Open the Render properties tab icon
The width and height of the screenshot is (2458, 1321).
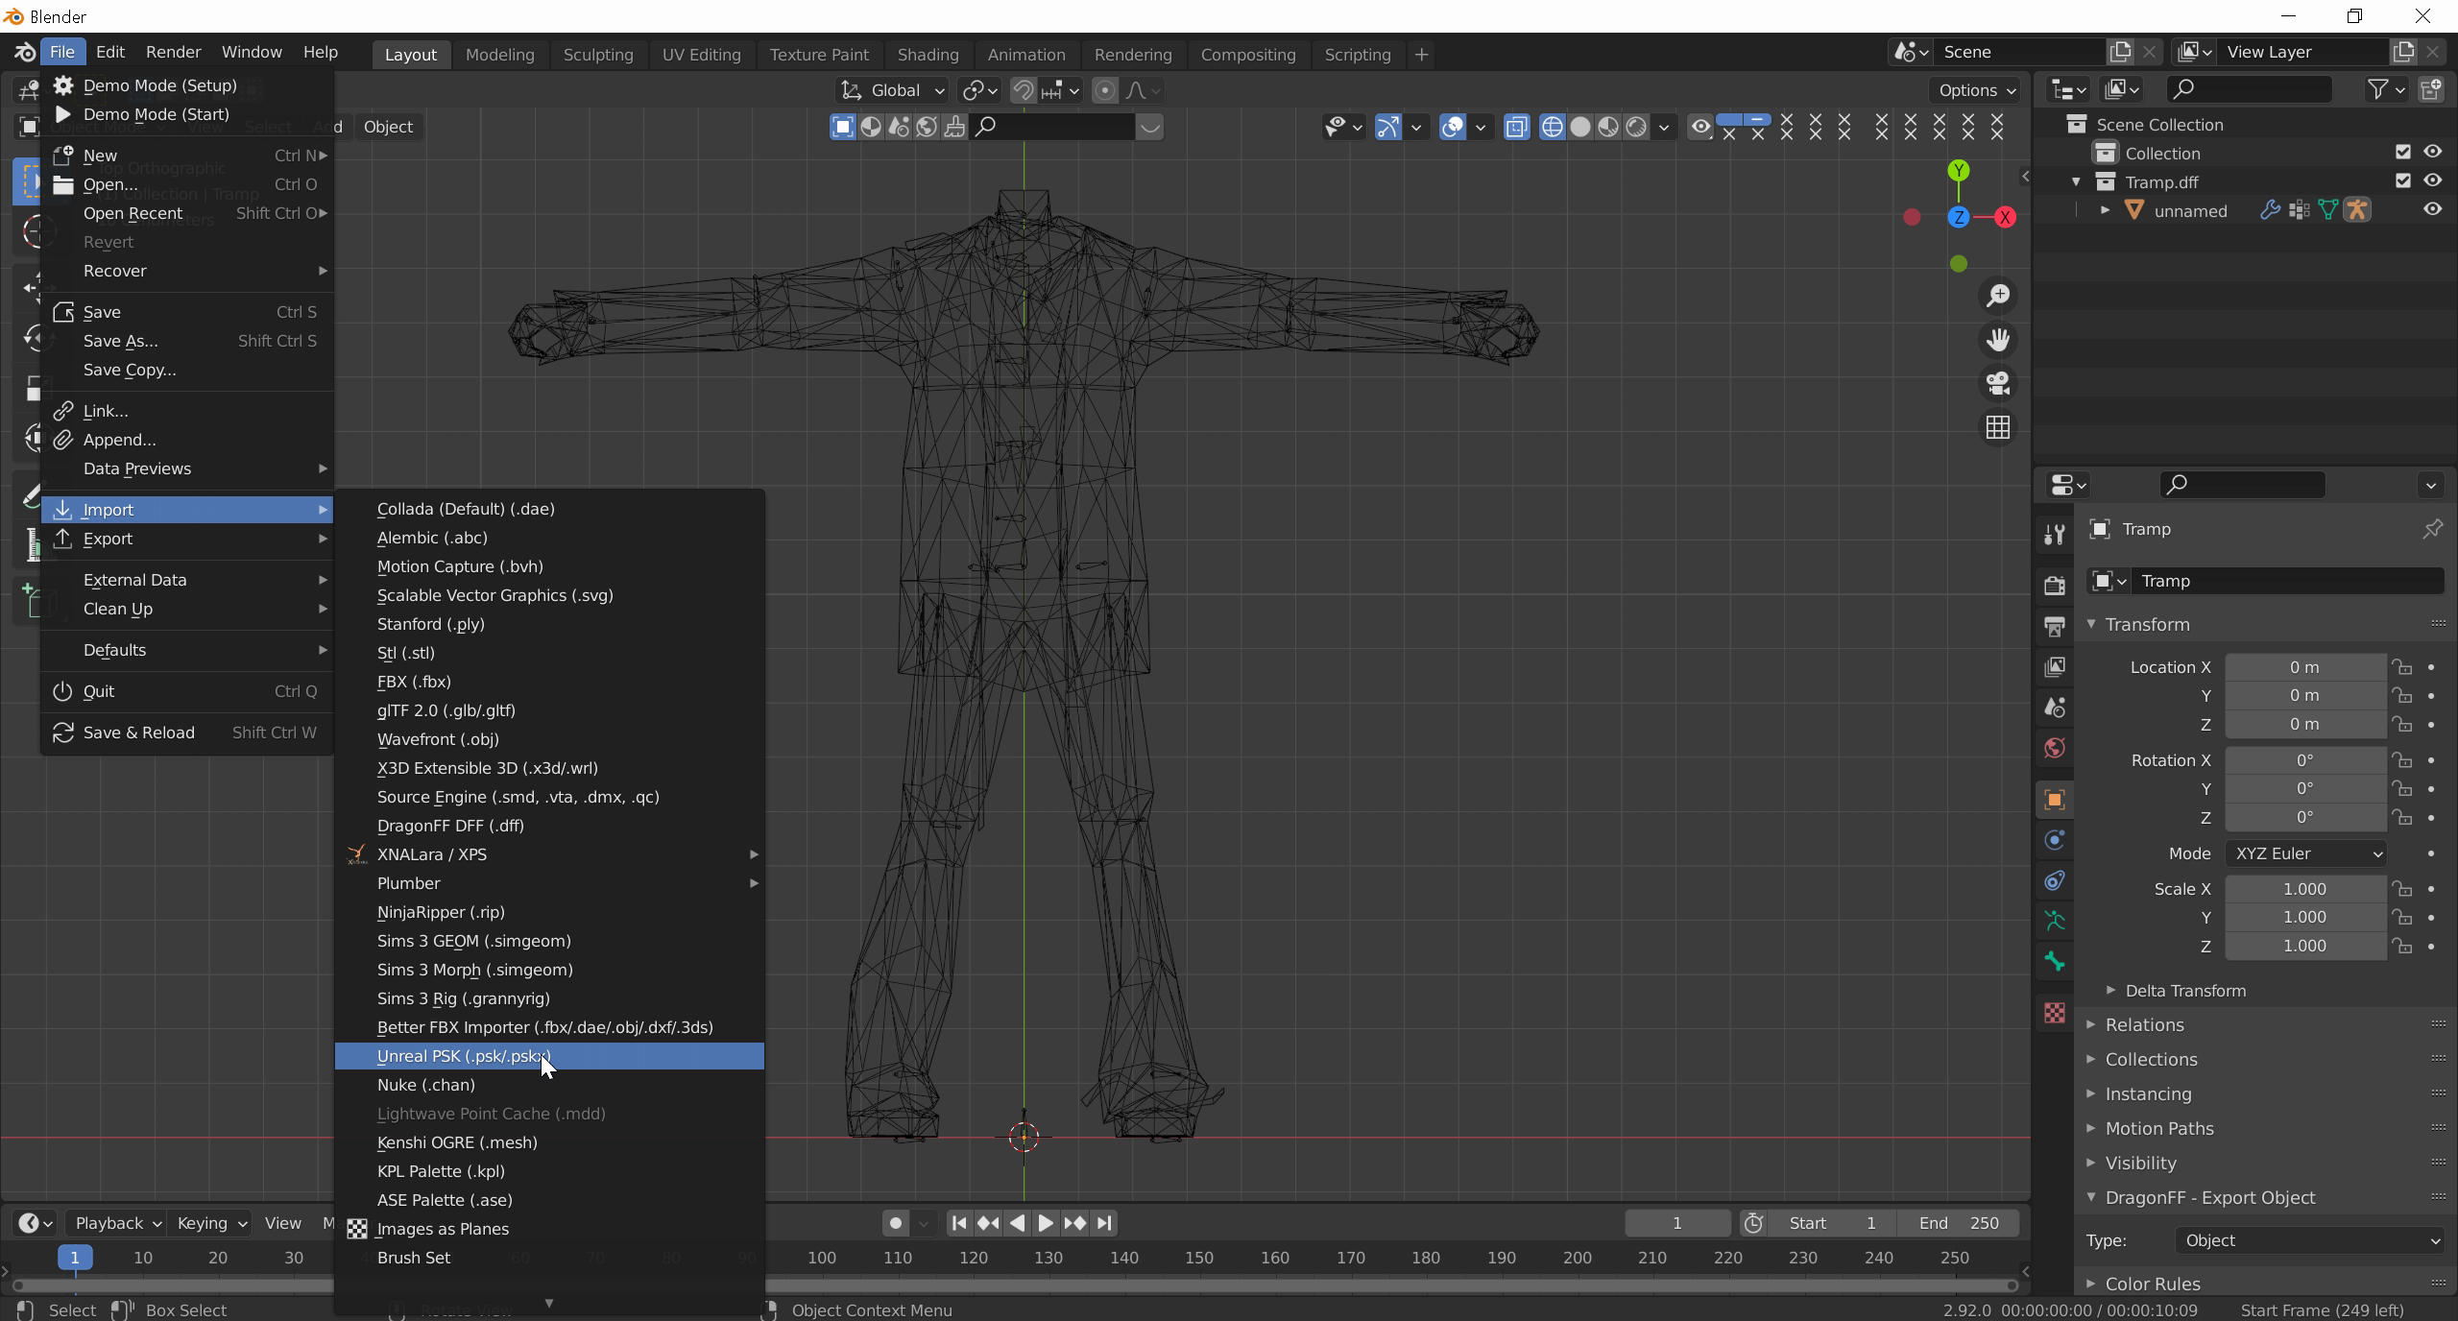click(2055, 586)
